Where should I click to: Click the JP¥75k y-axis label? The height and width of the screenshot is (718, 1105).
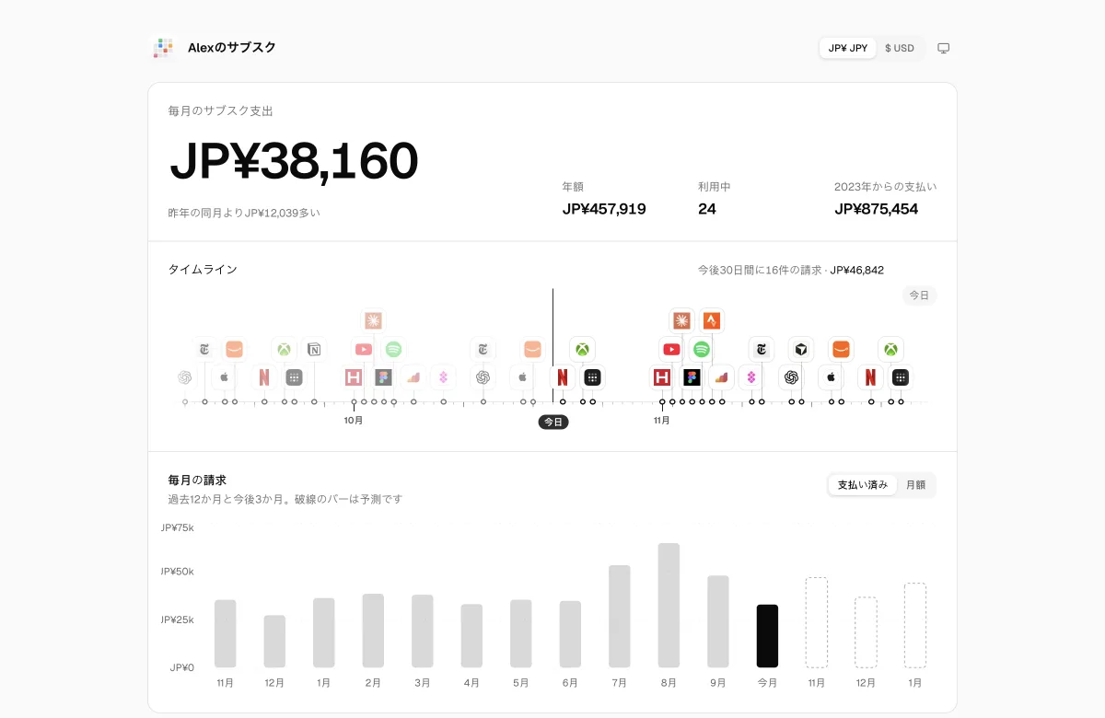click(x=177, y=527)
